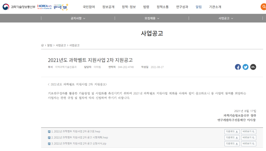Expand the 공지사항 dropdown
The image size is (266, 151).
tap(78, 18)
